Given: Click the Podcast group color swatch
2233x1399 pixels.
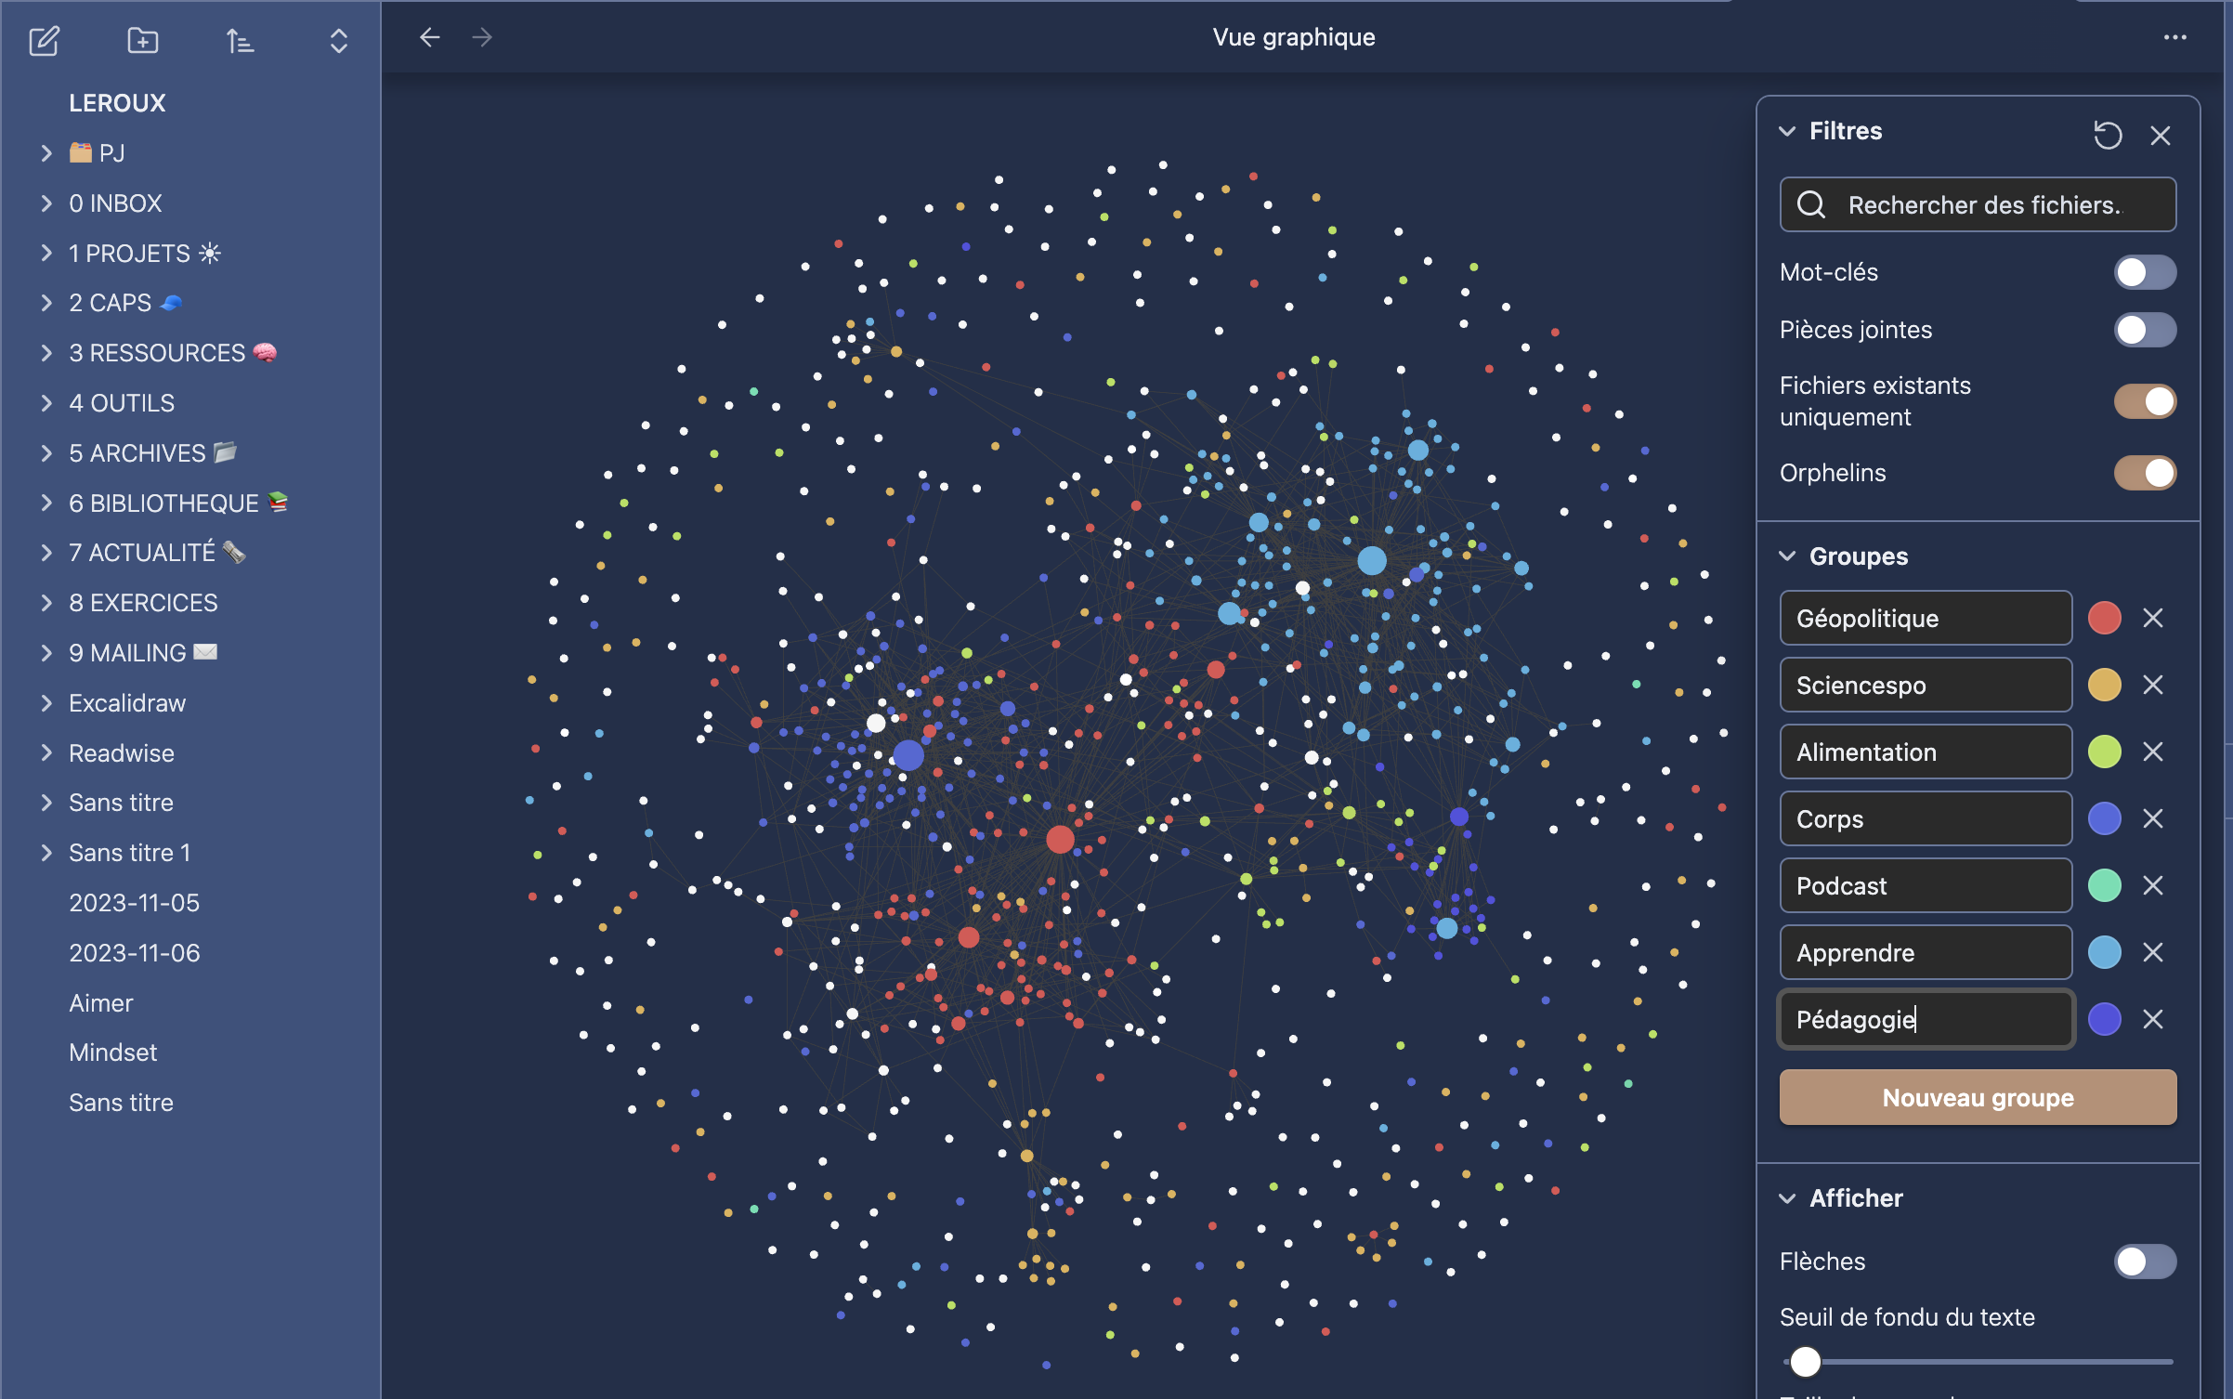Looking at the screenshot, I should (x=2104, y=886).
